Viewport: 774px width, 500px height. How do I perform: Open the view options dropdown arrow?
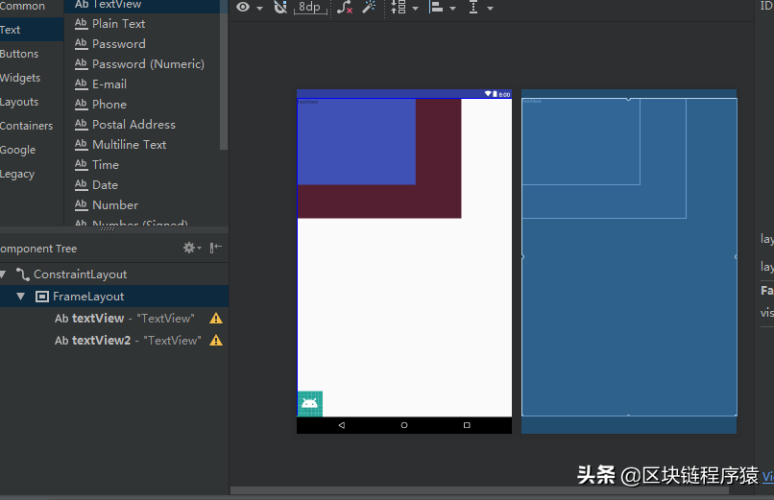click(x=259, y=9)
